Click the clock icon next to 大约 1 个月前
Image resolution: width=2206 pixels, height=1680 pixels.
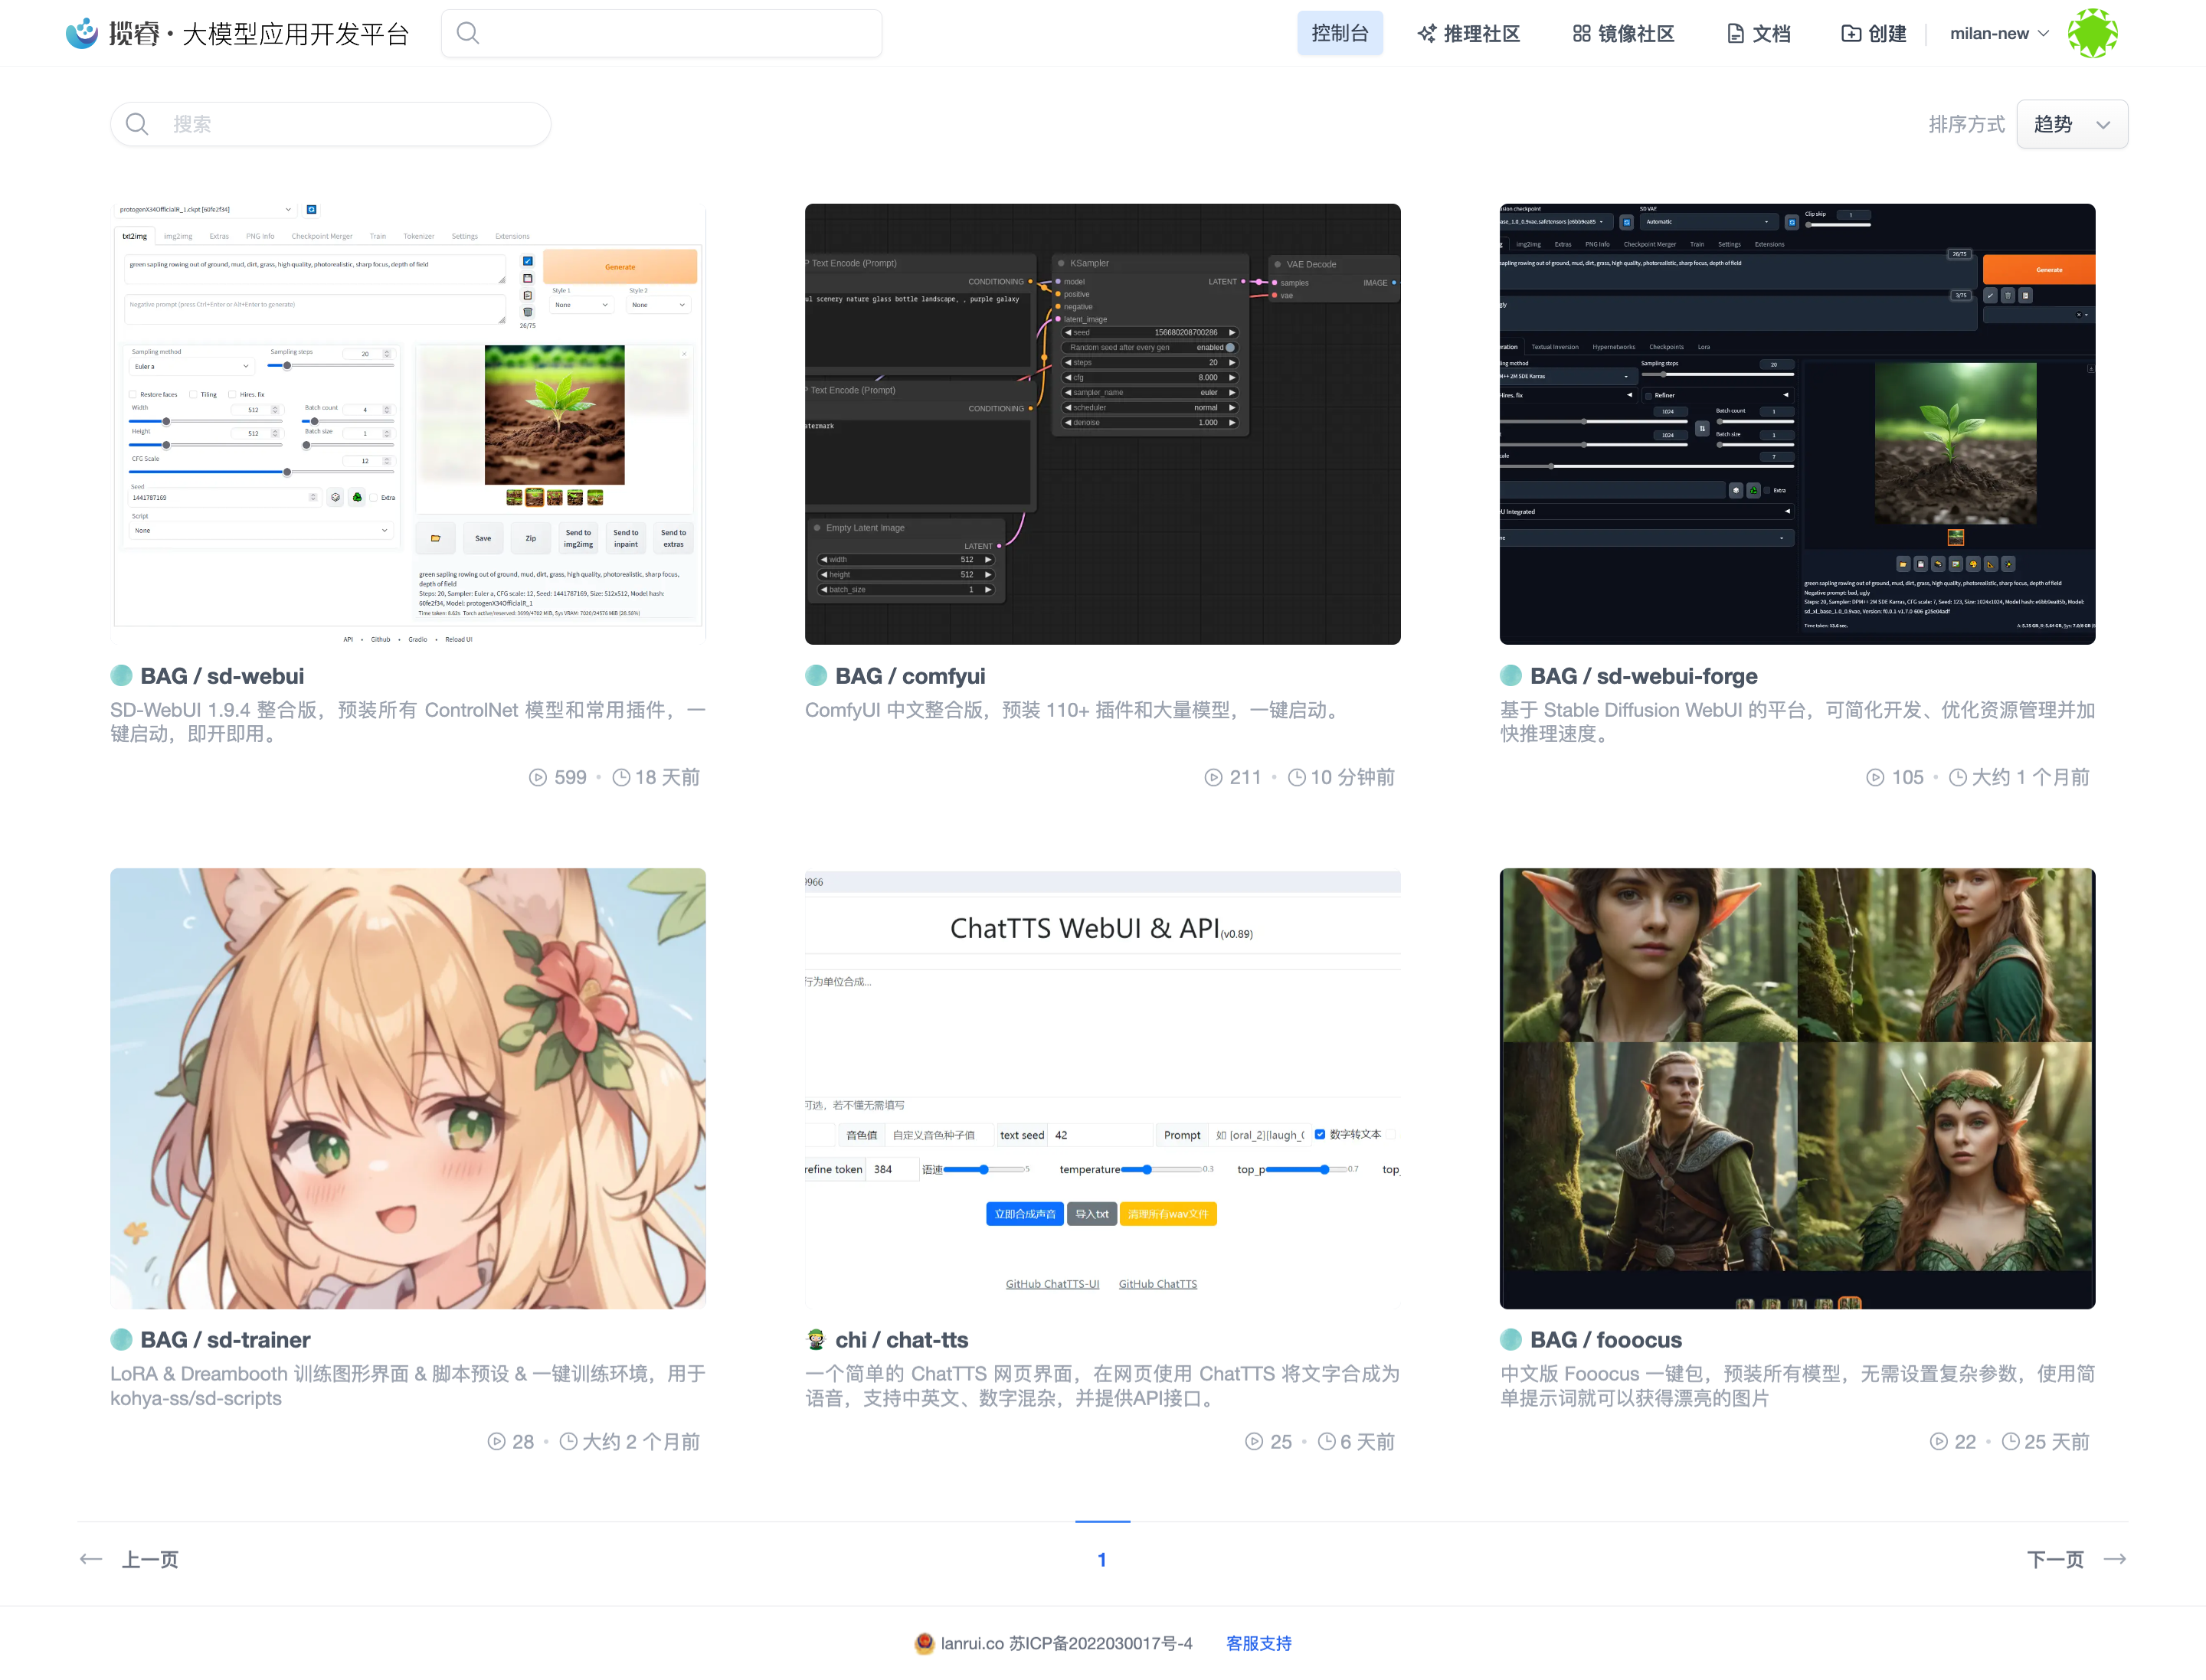[1959, 778]
